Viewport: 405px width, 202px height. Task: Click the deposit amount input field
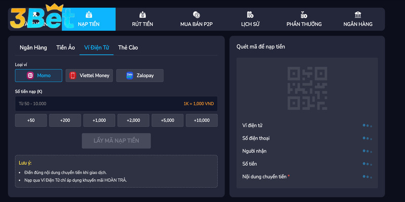tap(116, 104)
